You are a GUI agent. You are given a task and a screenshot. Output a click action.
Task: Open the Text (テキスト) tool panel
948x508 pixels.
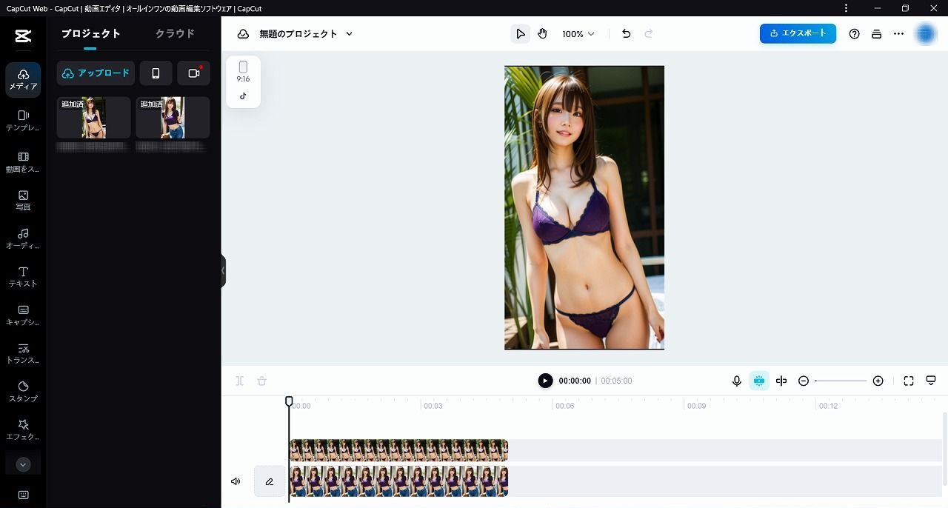coord(23,276)
